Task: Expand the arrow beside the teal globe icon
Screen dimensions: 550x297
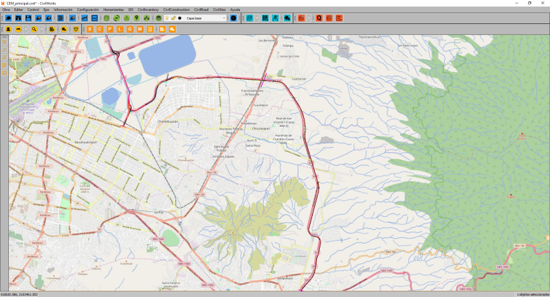Action: pos(257,18)
